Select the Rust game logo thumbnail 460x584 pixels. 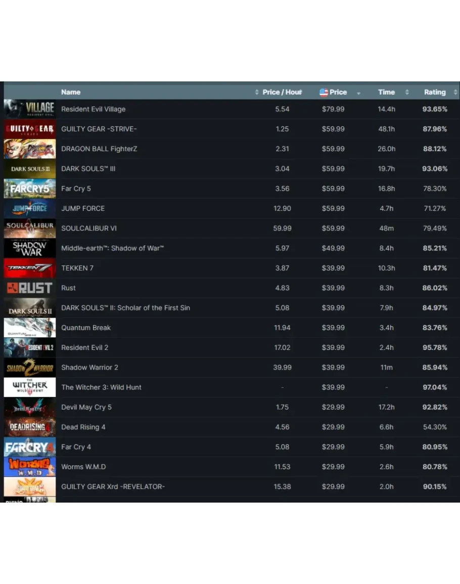click(x=29, y=288)
